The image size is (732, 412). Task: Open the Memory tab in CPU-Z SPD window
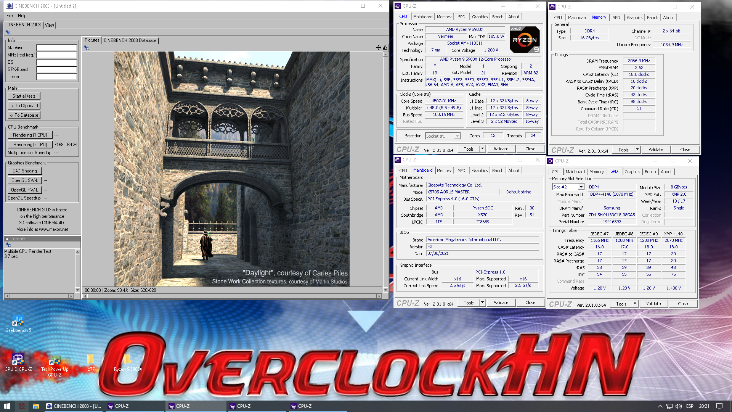[596, 172]
